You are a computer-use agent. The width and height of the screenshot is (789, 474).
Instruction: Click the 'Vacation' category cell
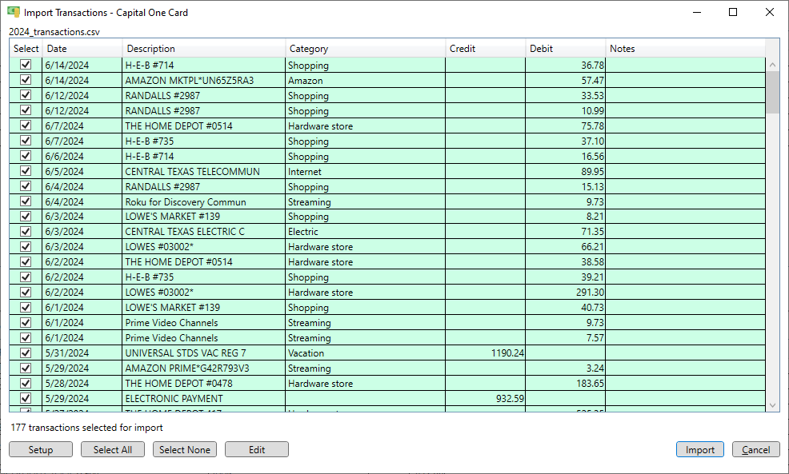click(x=366, y=353)
